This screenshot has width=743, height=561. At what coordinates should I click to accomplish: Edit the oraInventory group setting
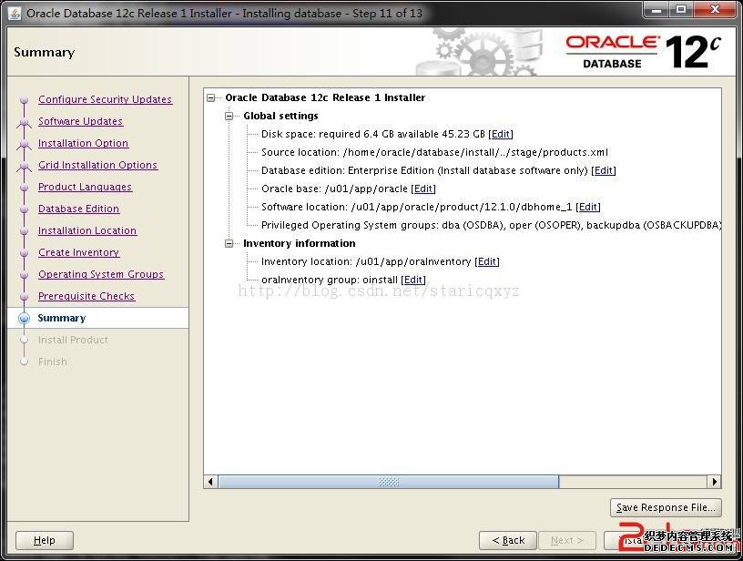point(413,280)
